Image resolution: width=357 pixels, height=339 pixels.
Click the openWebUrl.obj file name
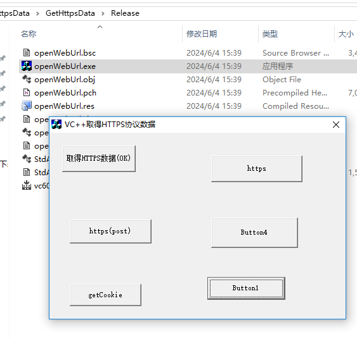[65, 80]
